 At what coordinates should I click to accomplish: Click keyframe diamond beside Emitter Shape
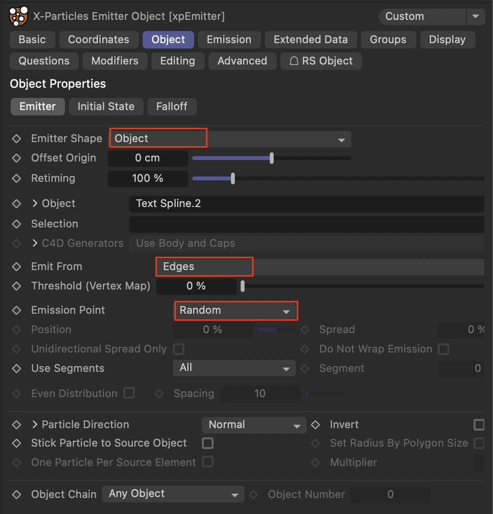coord(16,139)
